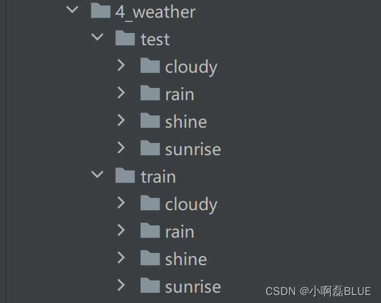The width and height of the screenshot is (381, 303).
Task: Select the train folder label
Action: click(158, 177)
